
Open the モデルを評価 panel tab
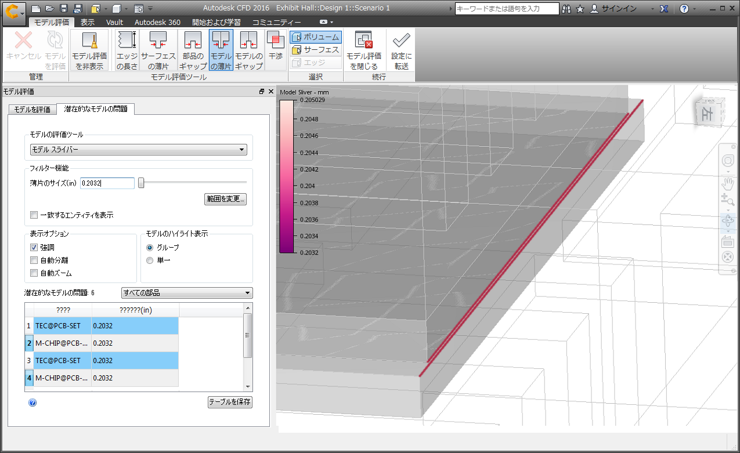33,110
